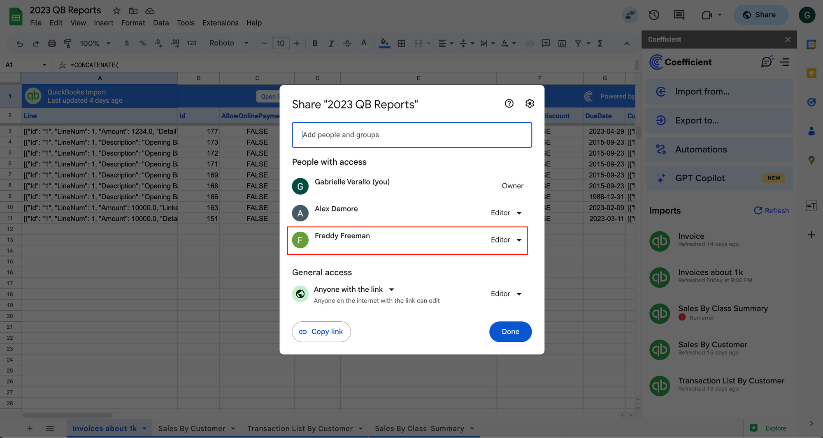The width and height of the screenshot is (823, 438).
Task: Print the spreadsheet with printer icon
Action: click(x=51, y=43)
